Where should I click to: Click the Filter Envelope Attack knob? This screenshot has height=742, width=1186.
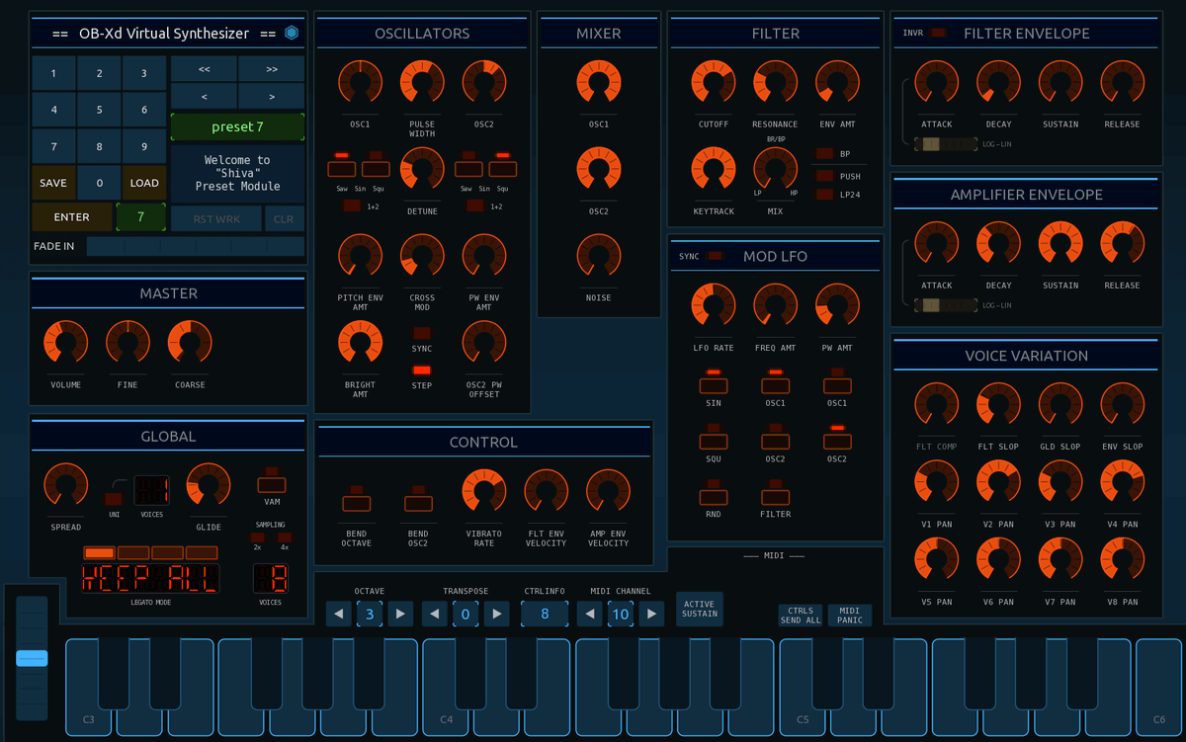[936, 82]
